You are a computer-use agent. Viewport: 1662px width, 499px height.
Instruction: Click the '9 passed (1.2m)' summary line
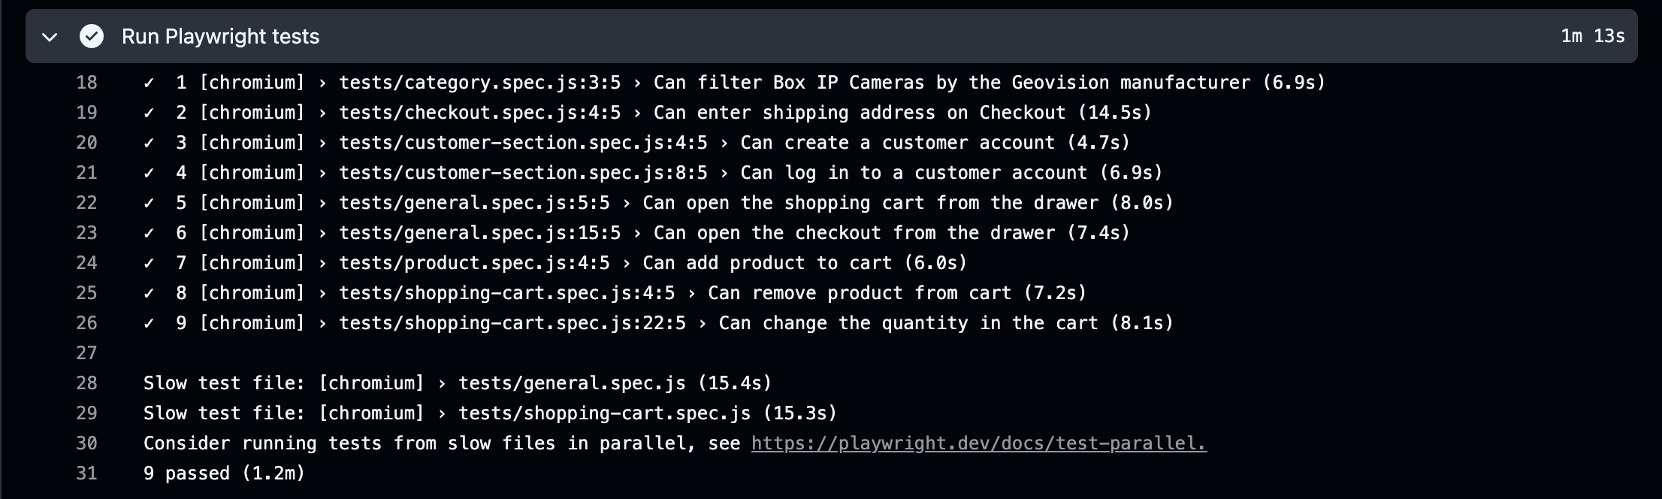pos(225,473)
